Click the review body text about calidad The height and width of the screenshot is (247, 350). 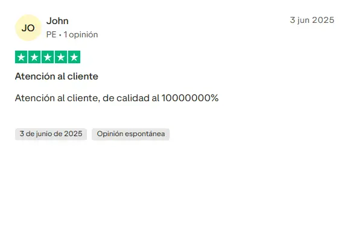[116, 98]
